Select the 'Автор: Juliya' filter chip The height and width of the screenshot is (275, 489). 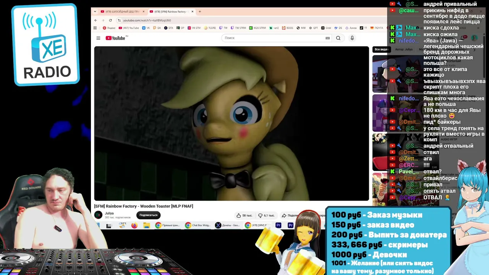pyautogui.click(x=404, y=49)
